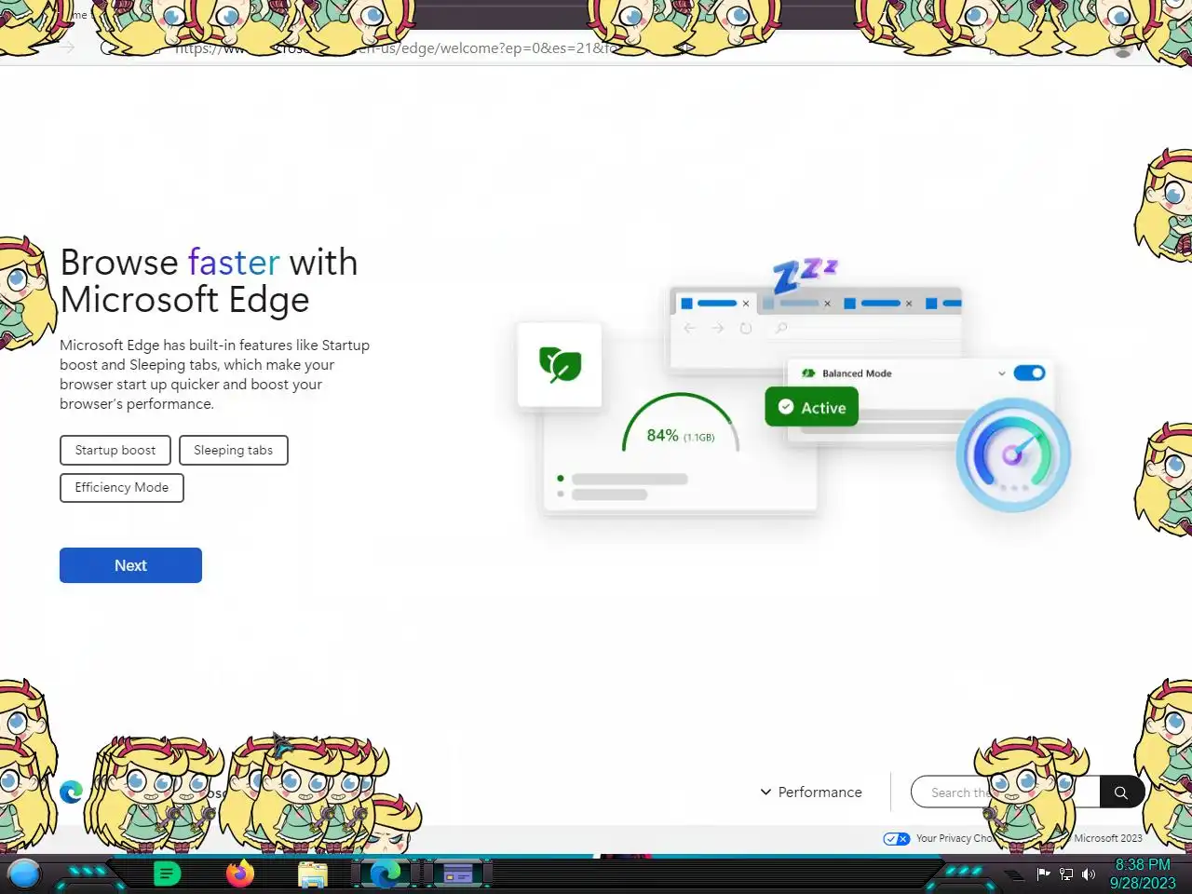Open the green chat app on taskbar

(167, 874)
